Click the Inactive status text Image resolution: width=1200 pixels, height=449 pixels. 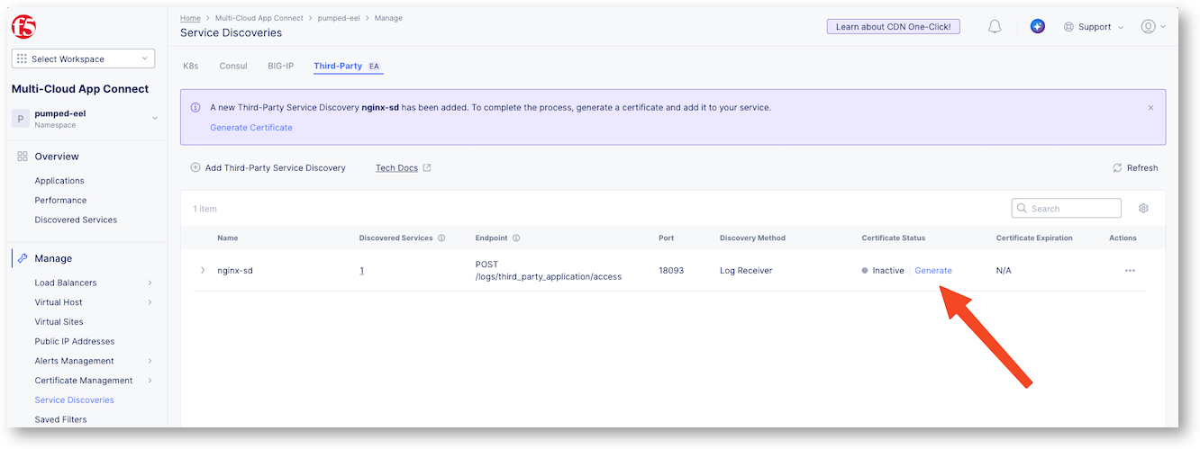click(x=887, y=271)
